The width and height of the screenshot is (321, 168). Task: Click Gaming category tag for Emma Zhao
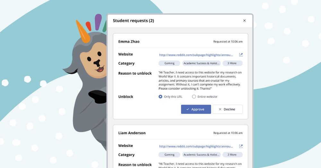pos(169,63)
